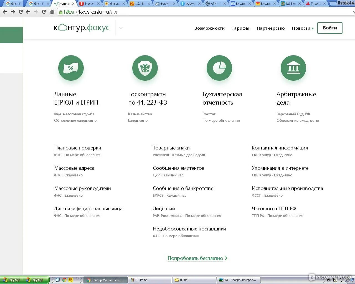Close the Туризм browser tab
Screen dimensions: 355x284
click(98, 4)
